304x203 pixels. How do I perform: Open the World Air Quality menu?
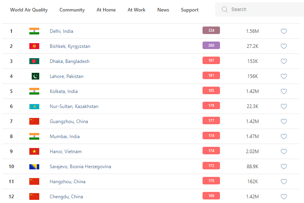tap(29, 10)
